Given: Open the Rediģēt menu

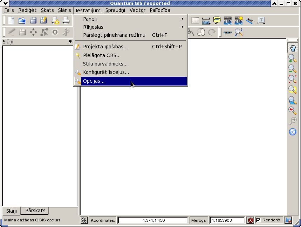Looking at the screenshot, I should pos(27,10).
